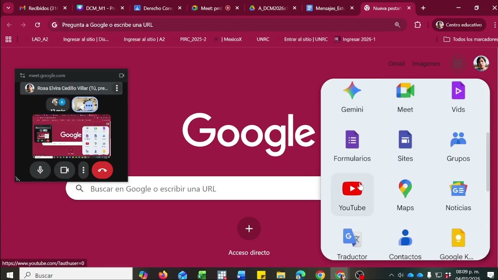Open Grupos (Google Groups) app

(x=458, y=146)
